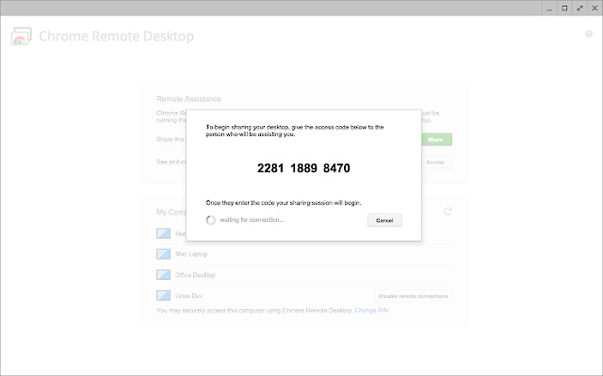
Task: Disable remote connections to this computer
Action: [x=413, y=296]
